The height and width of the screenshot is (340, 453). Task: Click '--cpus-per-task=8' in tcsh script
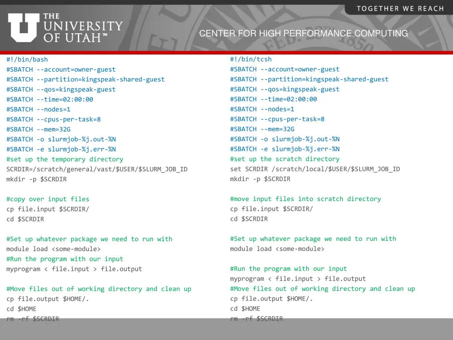(x=277, y=119)
